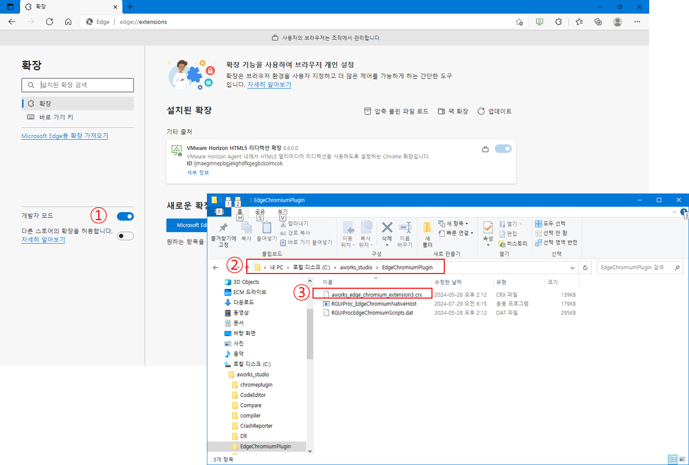689x465 pixels.
Task: Open the tab actions menu in Edge
Action: [10, 7]
